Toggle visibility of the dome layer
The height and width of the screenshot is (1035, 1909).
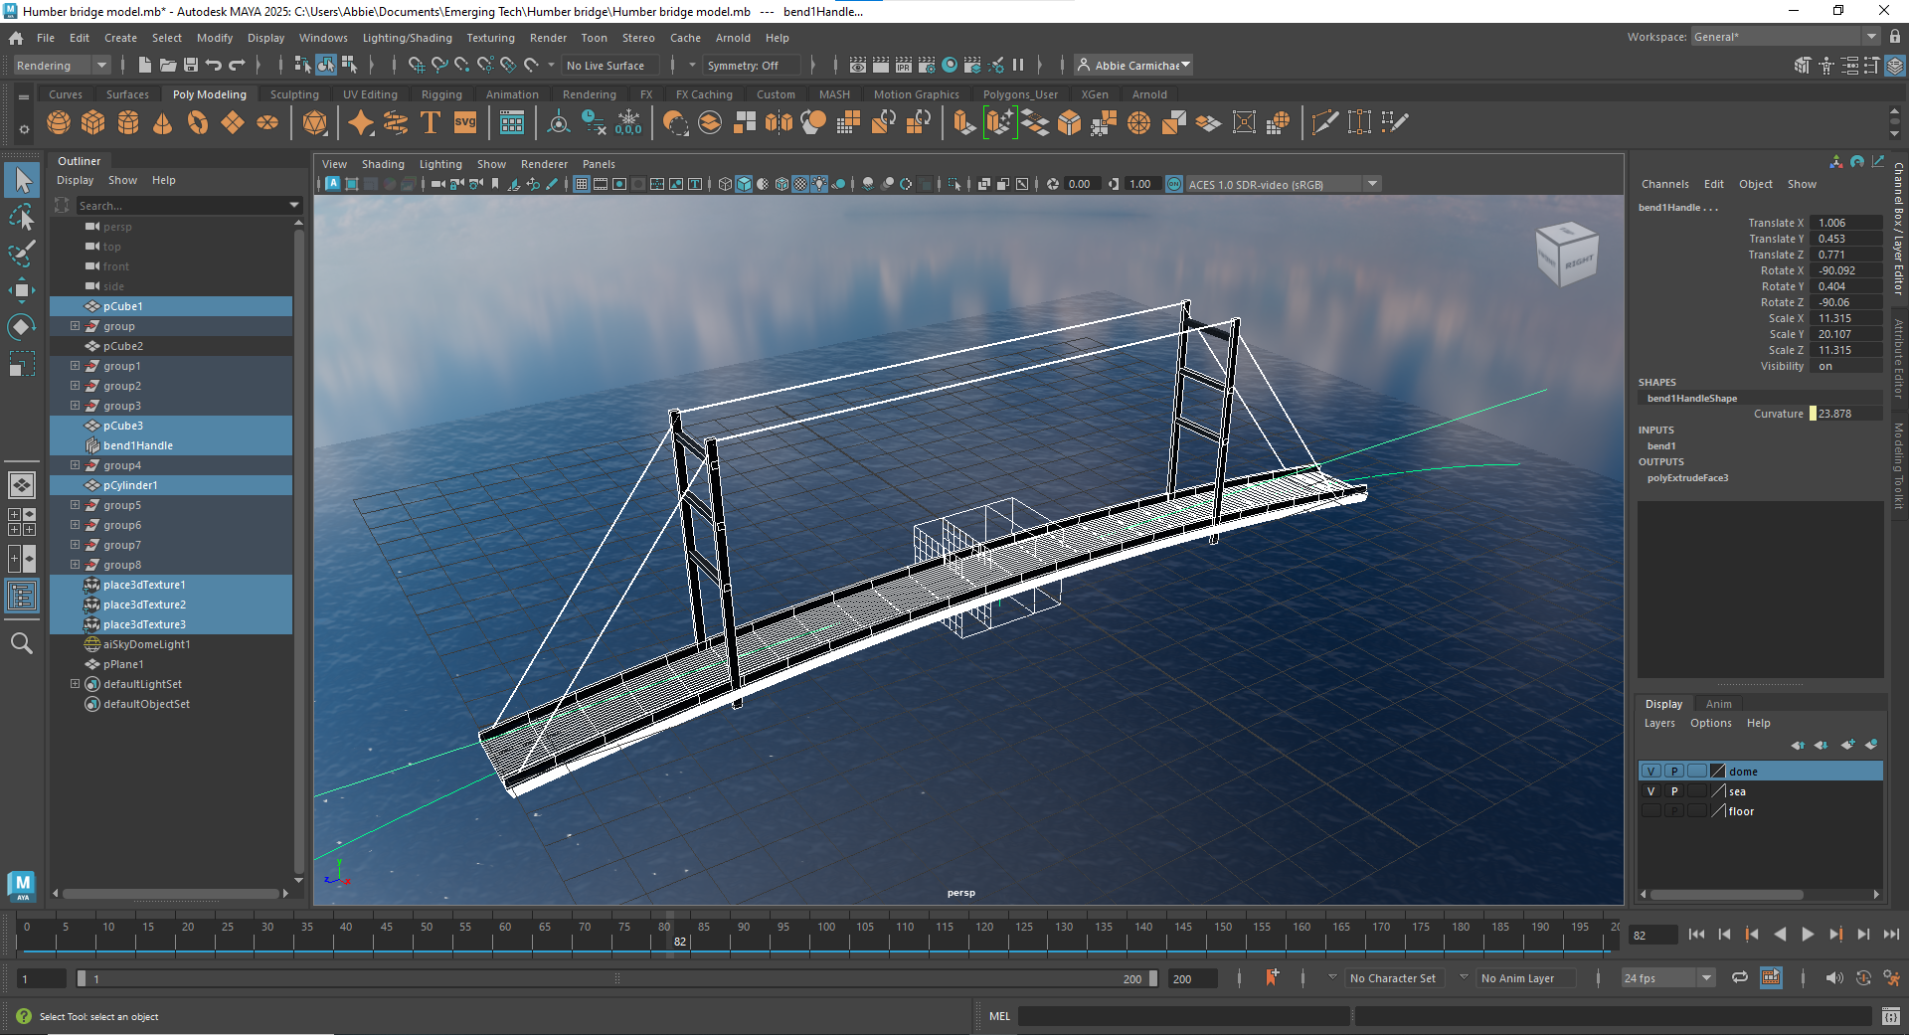click(1650, 772)
